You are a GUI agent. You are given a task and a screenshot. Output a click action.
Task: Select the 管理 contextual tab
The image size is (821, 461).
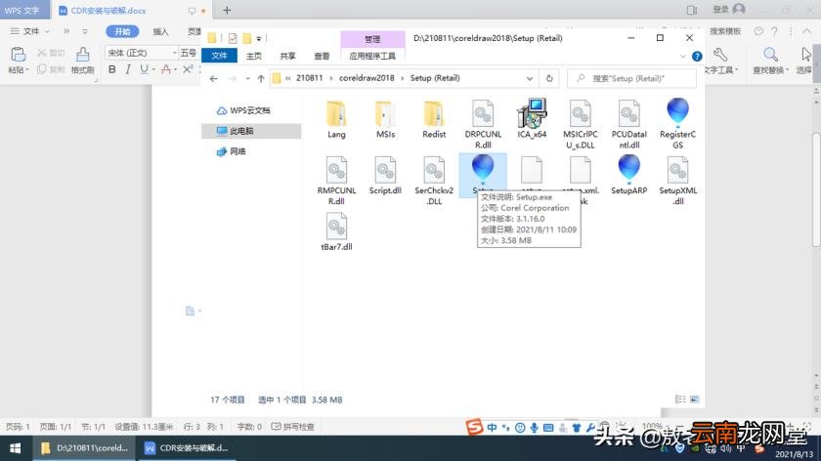(372, 39)
